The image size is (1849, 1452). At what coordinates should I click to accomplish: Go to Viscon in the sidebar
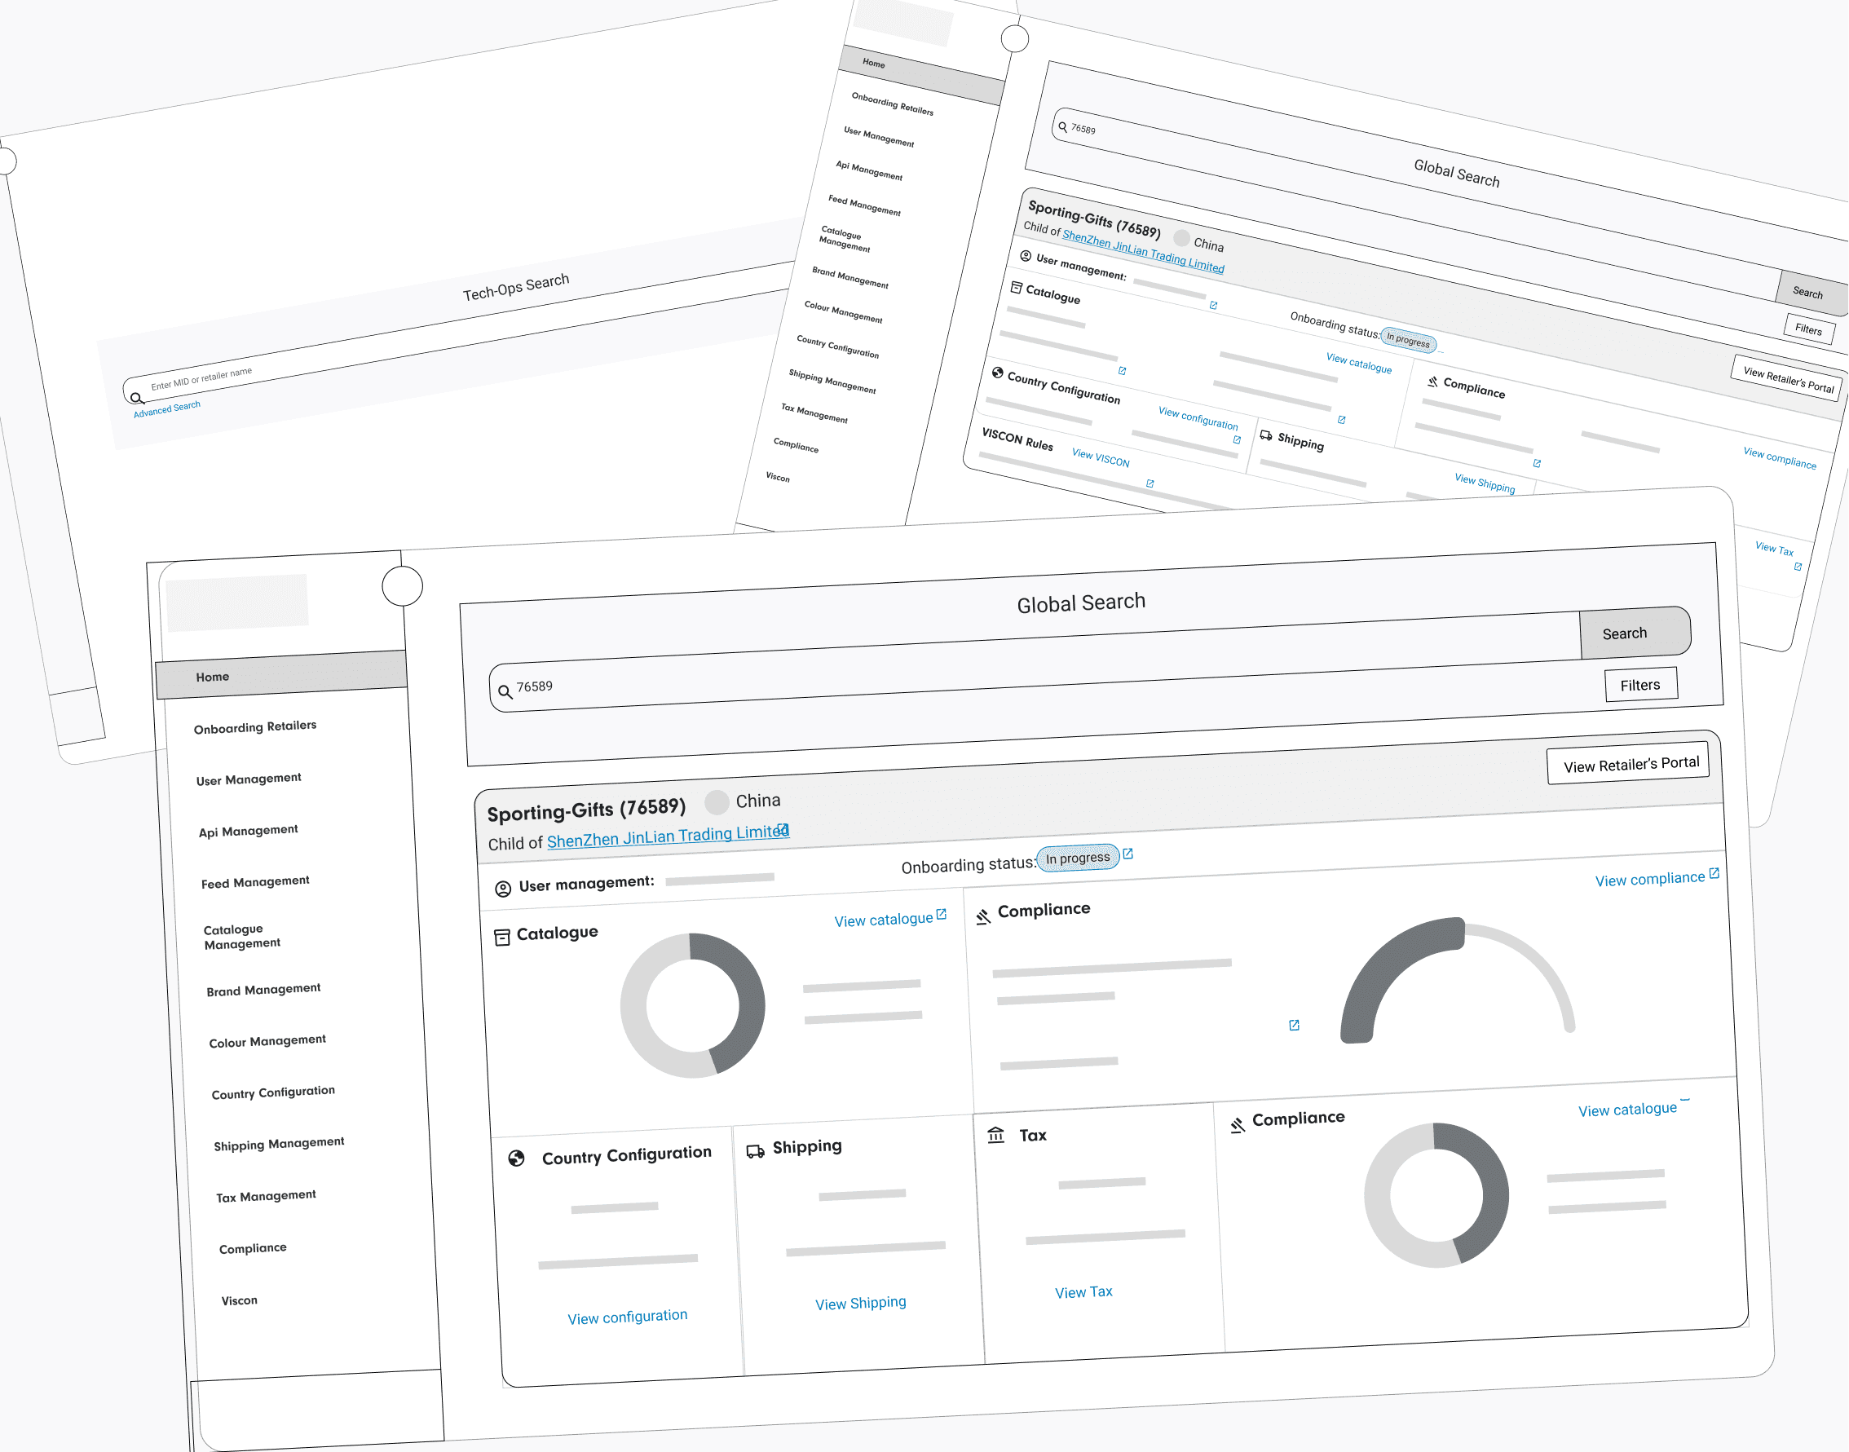pos(239,1300)
